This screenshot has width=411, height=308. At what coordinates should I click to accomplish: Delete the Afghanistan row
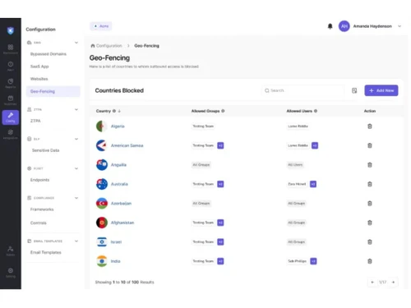pyautogui.click(x=370, y=223)
